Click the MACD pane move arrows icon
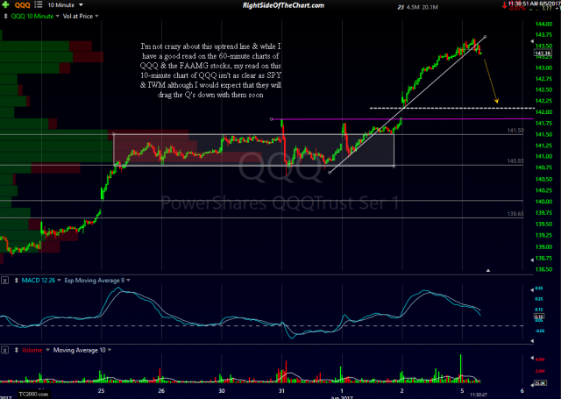The height and width of the screenshot is (399, 561). [x=16, y=281]
